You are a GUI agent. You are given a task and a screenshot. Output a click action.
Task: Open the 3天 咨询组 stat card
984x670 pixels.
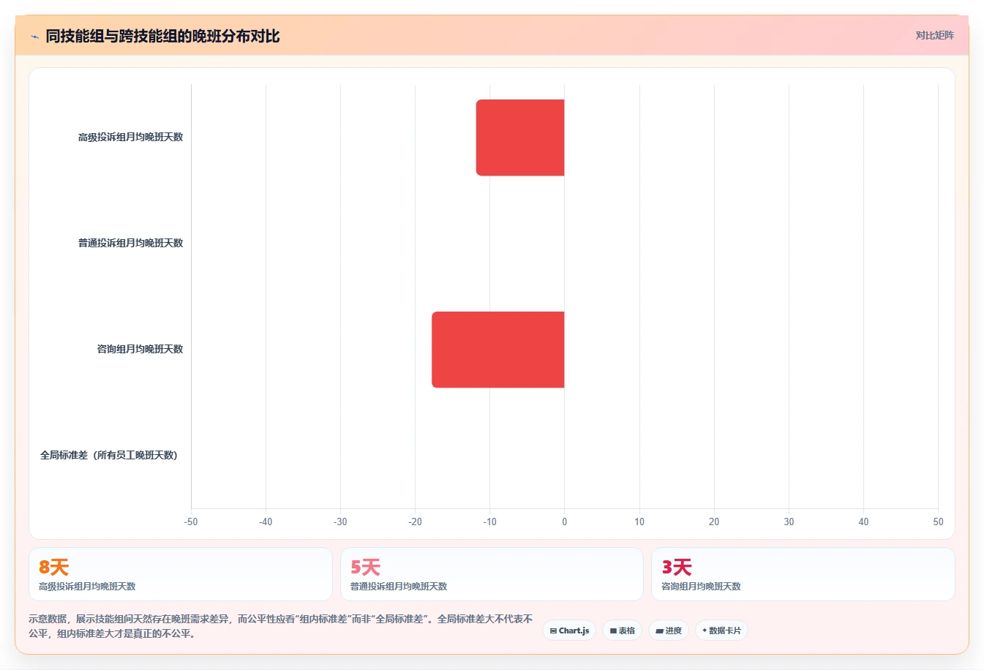tap(803, 574)
